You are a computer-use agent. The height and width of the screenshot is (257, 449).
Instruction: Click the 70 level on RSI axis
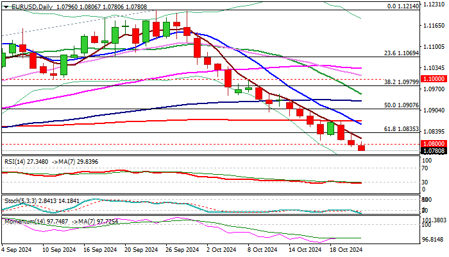[x=425, y=168]
